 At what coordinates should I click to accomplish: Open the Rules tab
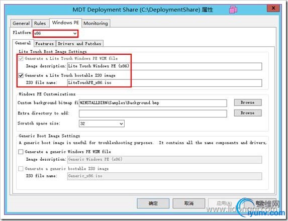pyautogui.click(x=40, y=23)
